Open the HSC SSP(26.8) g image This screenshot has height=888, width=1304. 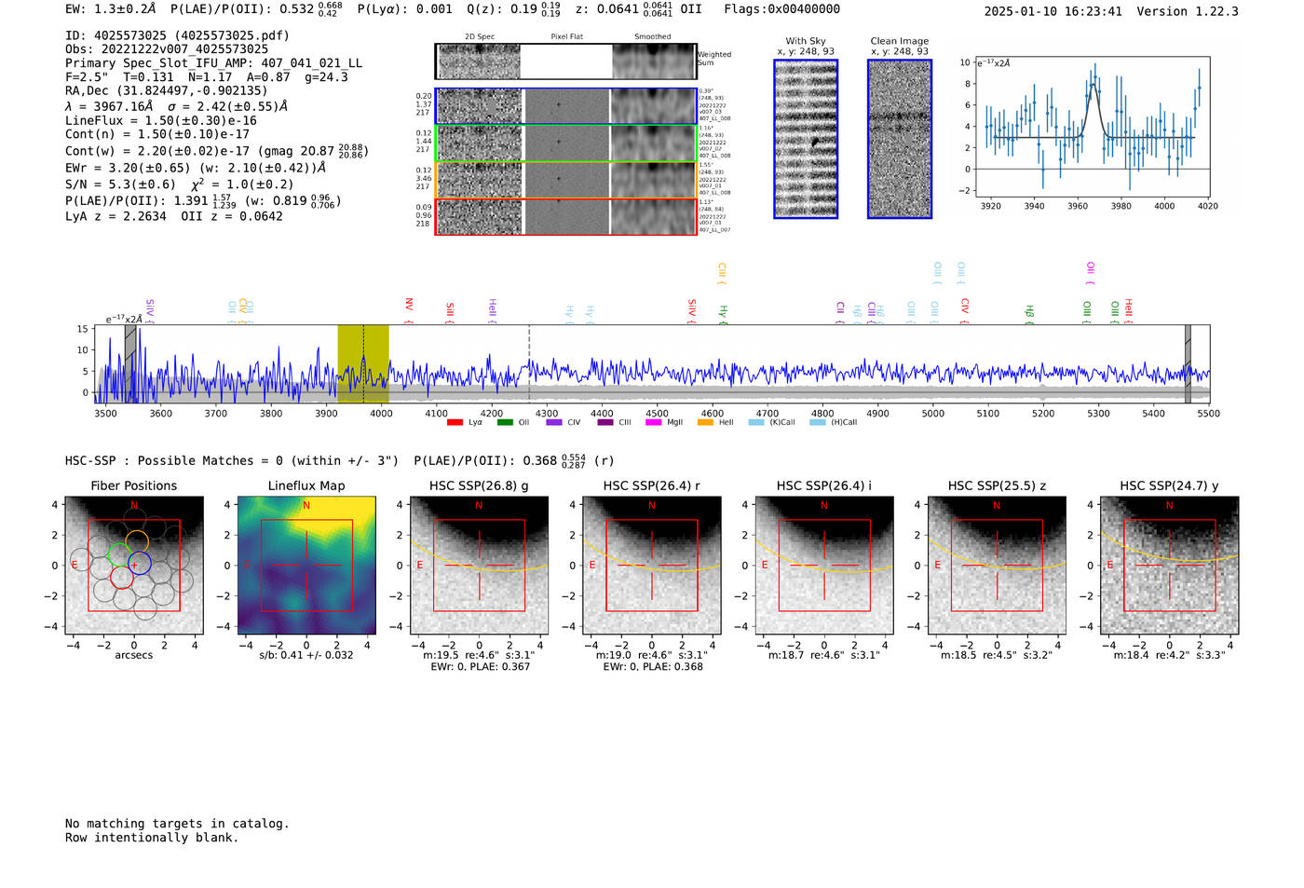click(x=479, y=566)
